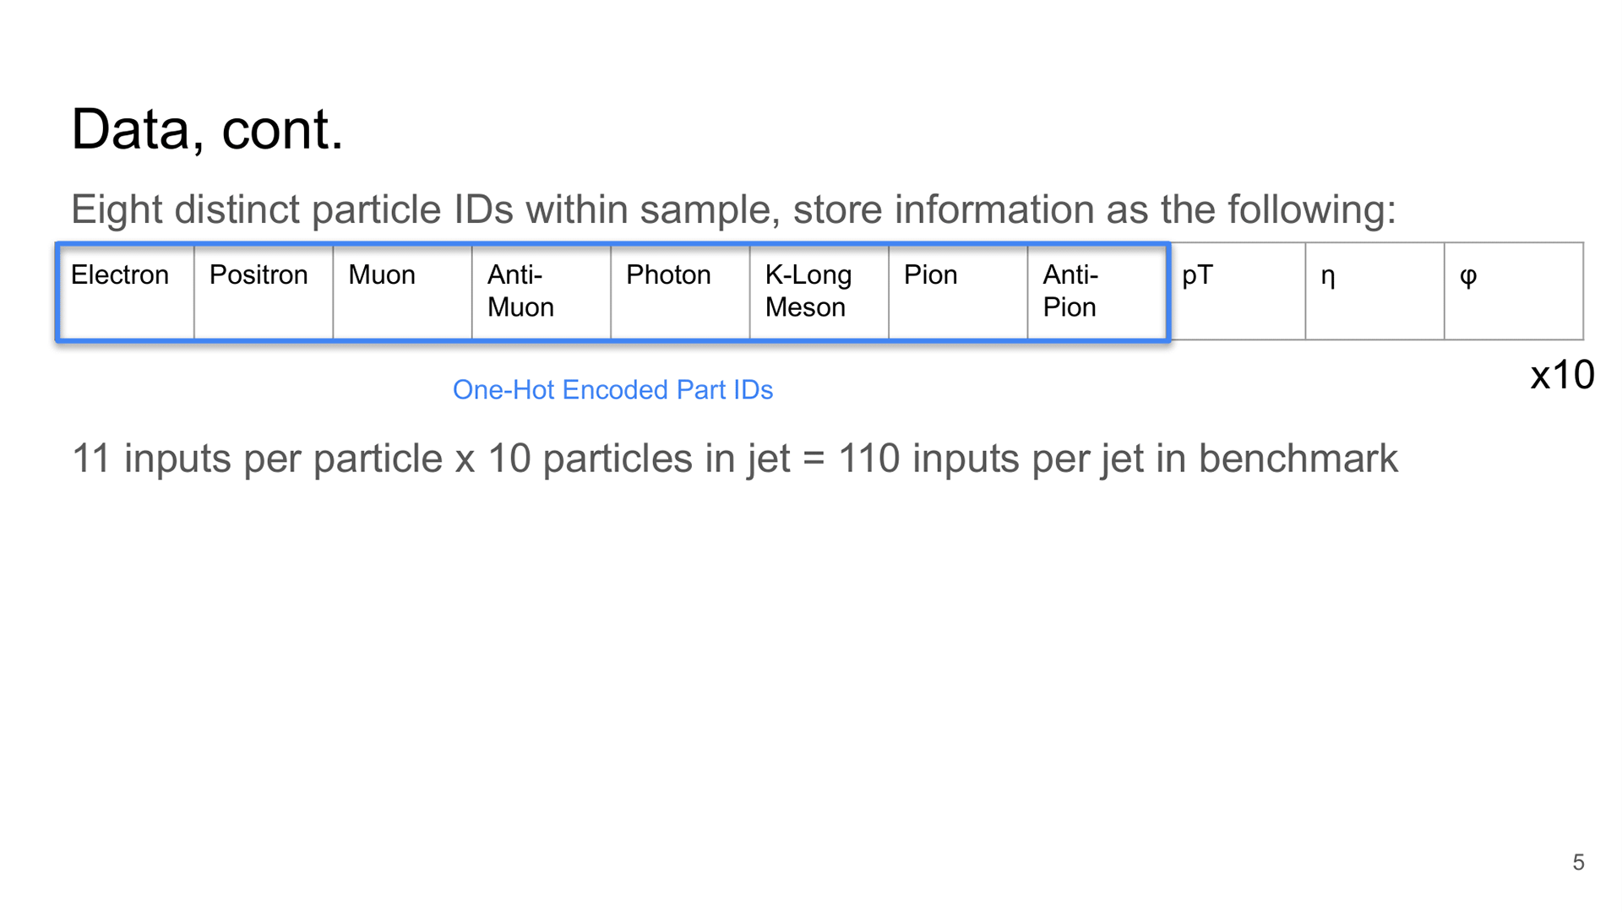
Task: Click the Electron table cell
Action: point(126,291)
